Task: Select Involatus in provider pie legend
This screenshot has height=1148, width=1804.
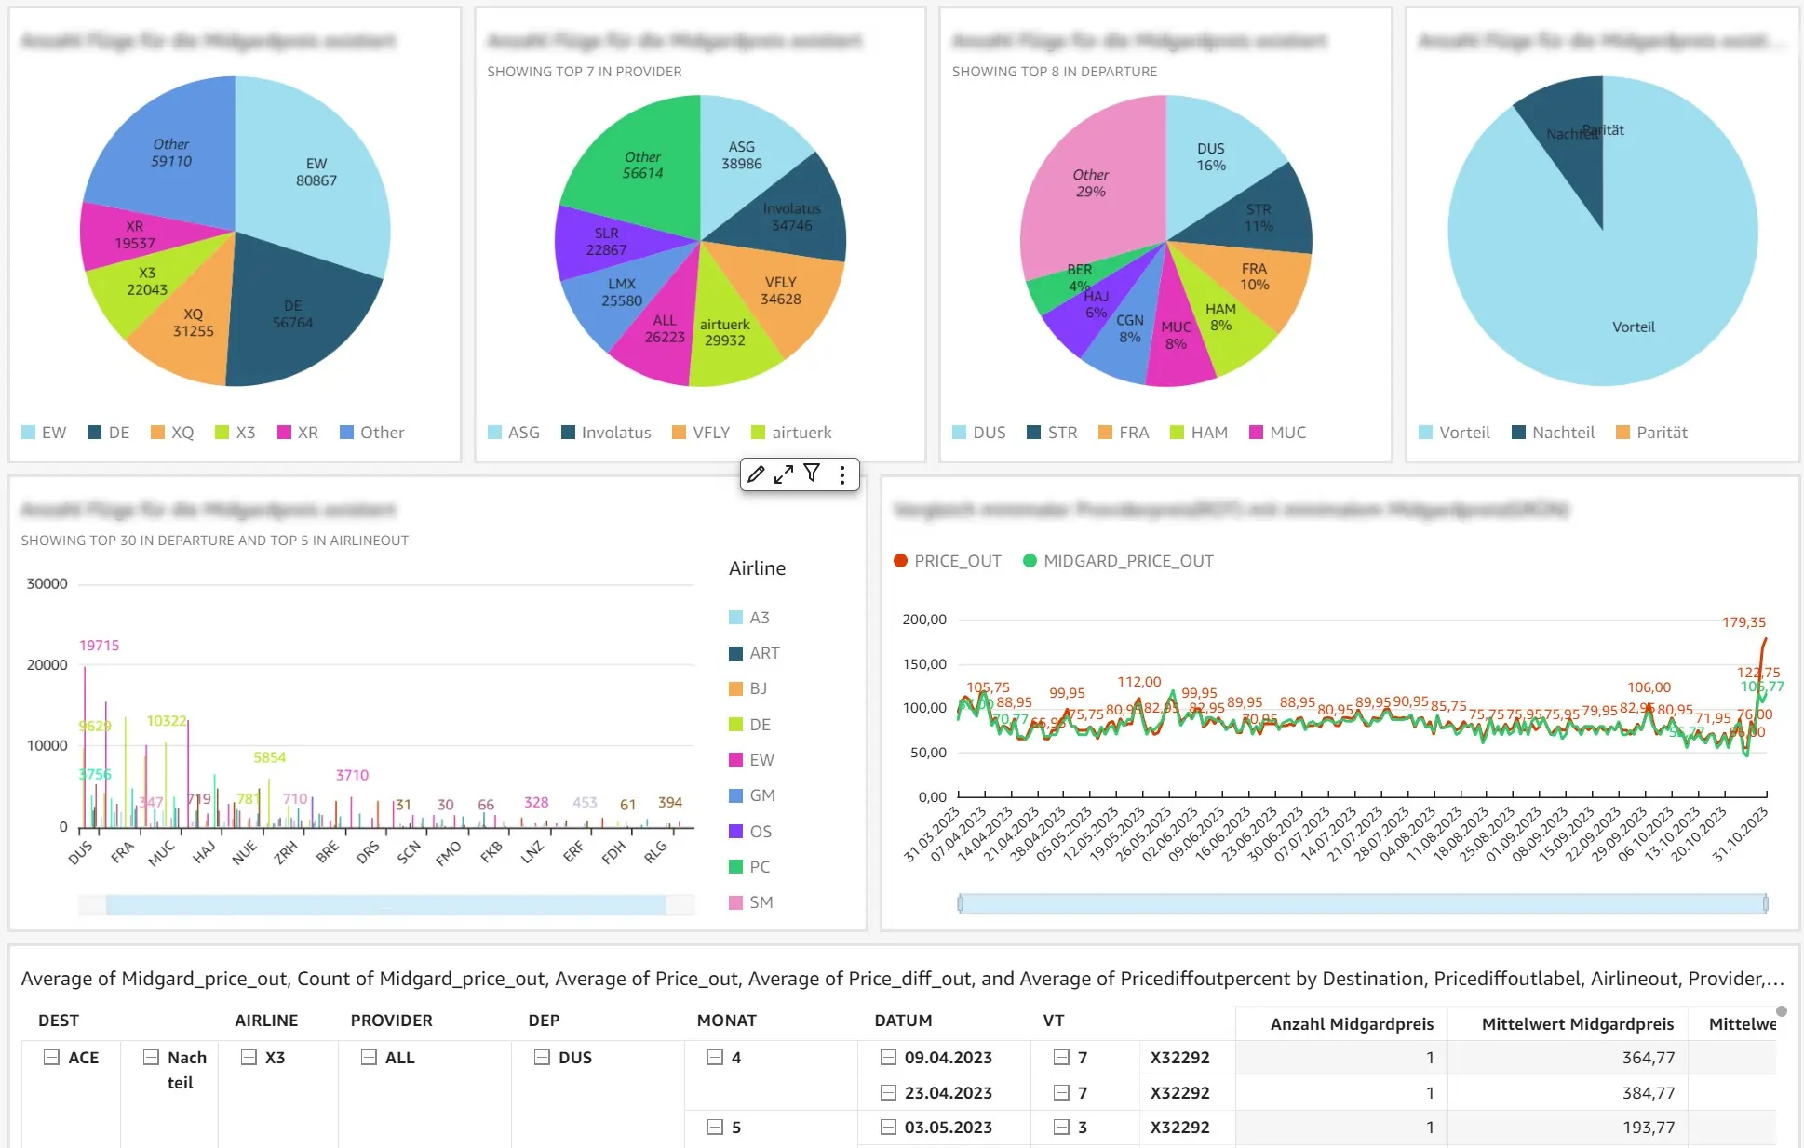Action: 606,433
